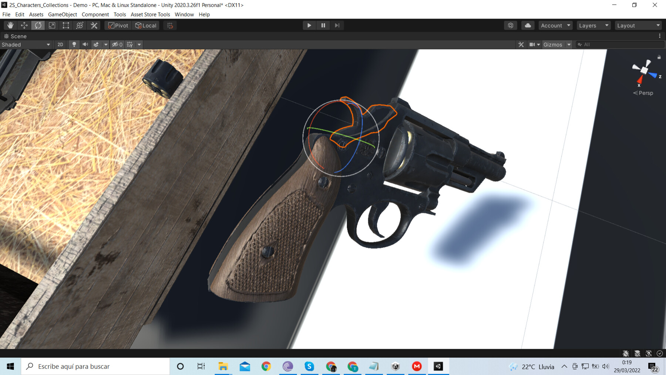Open the Component menu
The image size is (666, 375).
click(95, 14)
